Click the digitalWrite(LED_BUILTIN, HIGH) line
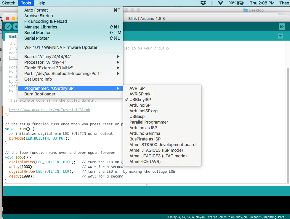The image size is (290, 219). tap(42, 162)
